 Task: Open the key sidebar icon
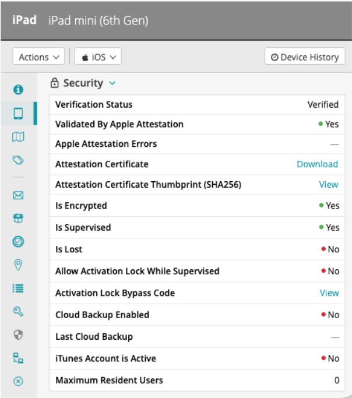coord(18,312)
